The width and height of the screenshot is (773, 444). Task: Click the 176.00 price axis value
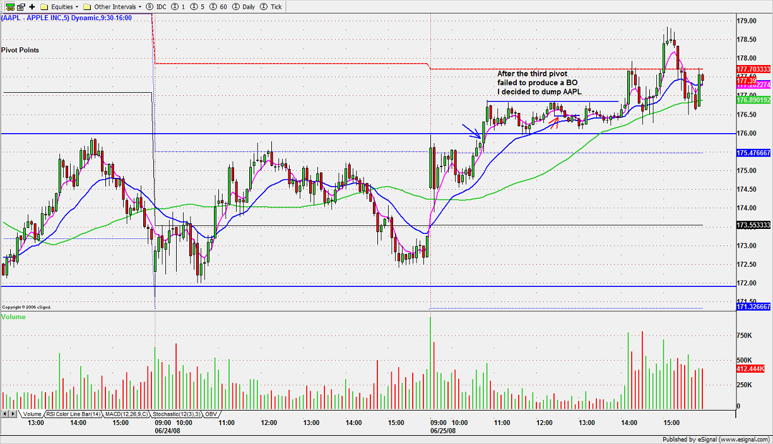[747, 133]
